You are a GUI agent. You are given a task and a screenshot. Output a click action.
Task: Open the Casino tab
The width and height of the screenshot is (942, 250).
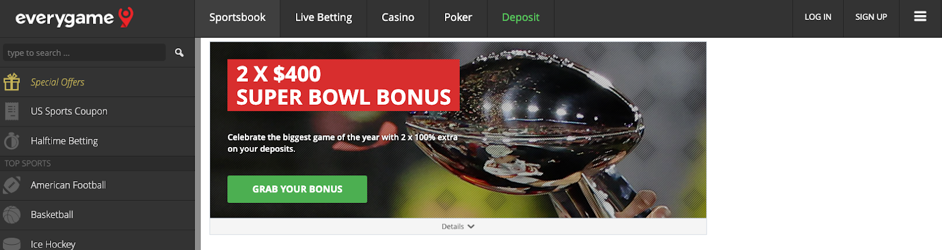(x=398, y=18)
